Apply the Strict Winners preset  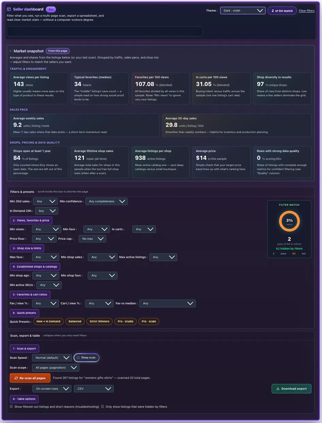click(100, 321)
